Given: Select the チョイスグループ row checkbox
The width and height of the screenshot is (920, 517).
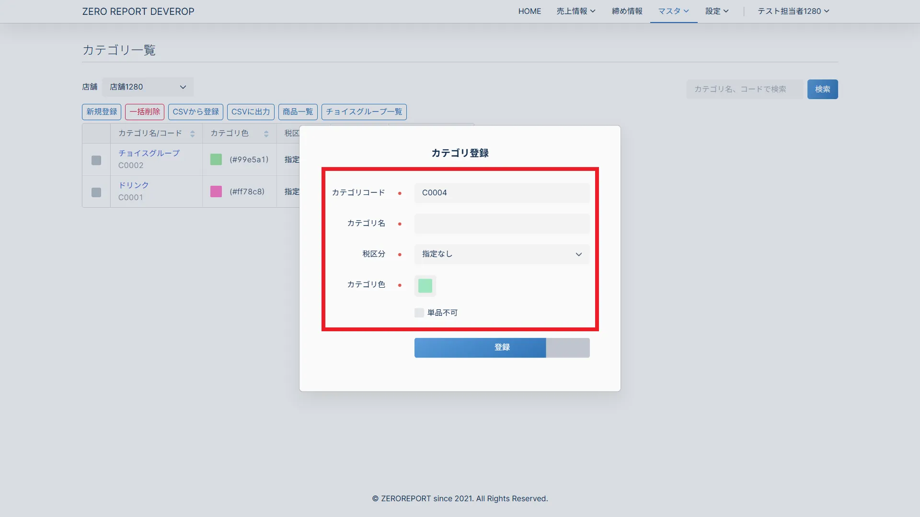Looking at the screenshot, I should [x=96, y=160].
